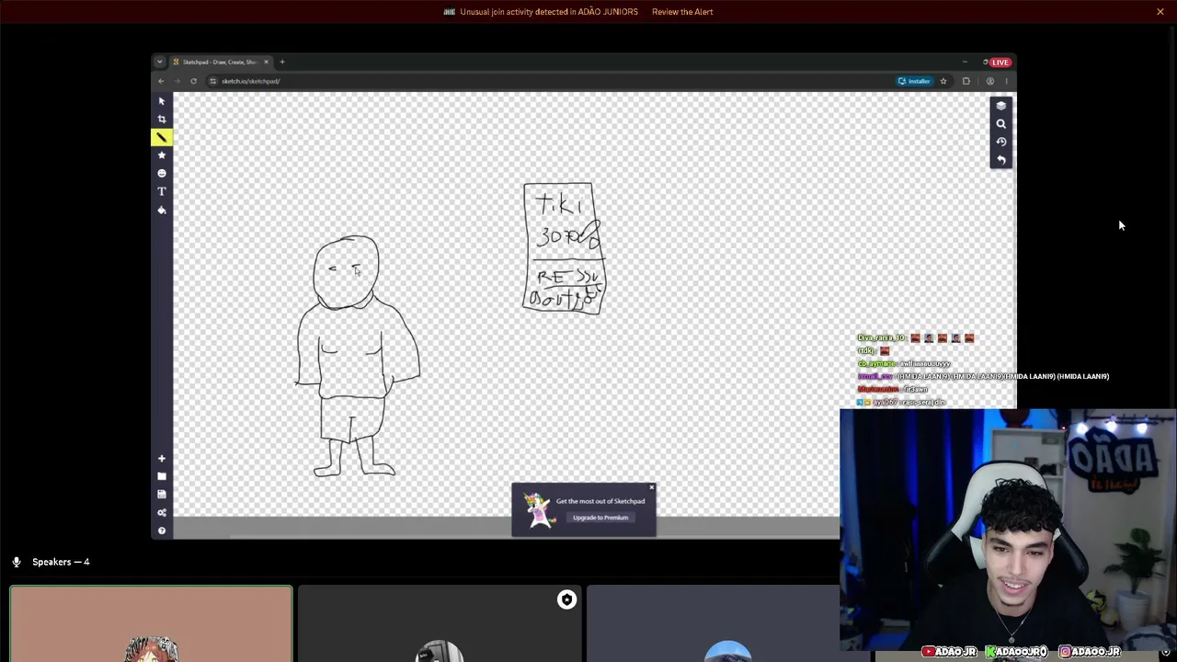Click the Undo arrow icon
This screenshot has width=1177, height=662.
pyautogui.click(x=1001, y=160)
